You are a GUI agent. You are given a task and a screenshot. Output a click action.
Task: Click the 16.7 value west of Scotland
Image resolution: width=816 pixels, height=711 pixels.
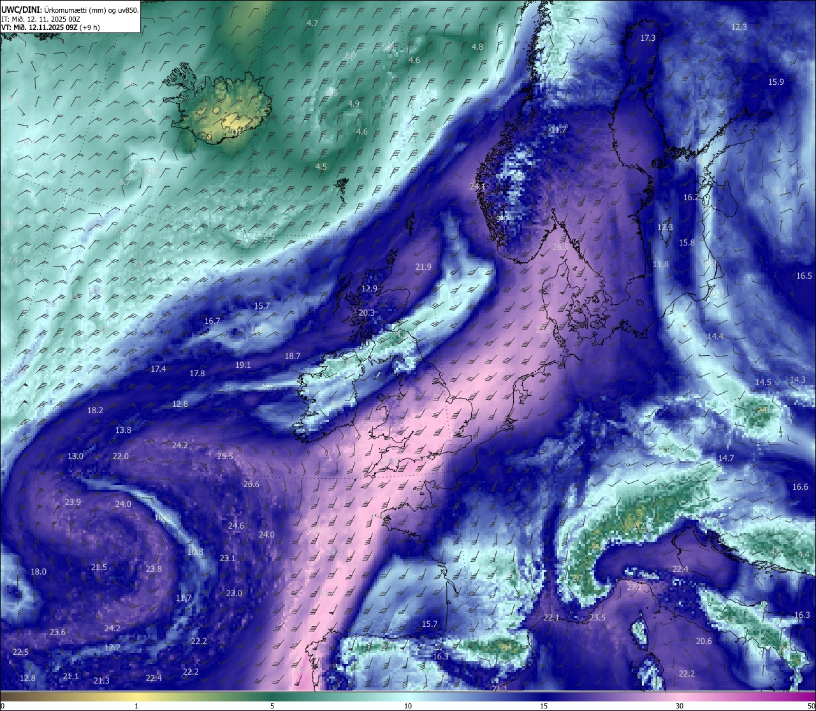pyautogui.click(x=212, y=321)
